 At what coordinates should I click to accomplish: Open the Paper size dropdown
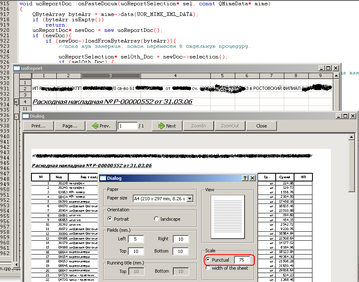tap(190, 199)
